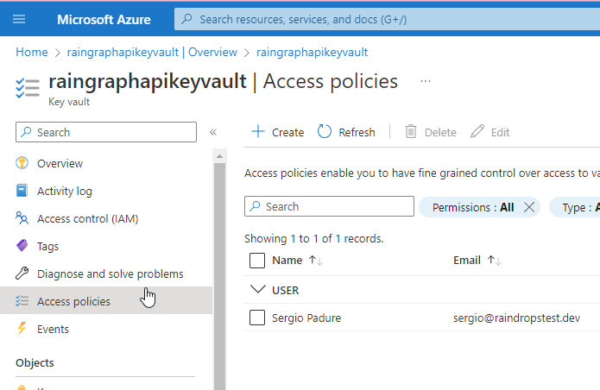Image resolution: width=600 pixels, height=390 pixels.
Task: Open the last raingraphapikeyvault breadcrumb link
Action: point(312,52)
